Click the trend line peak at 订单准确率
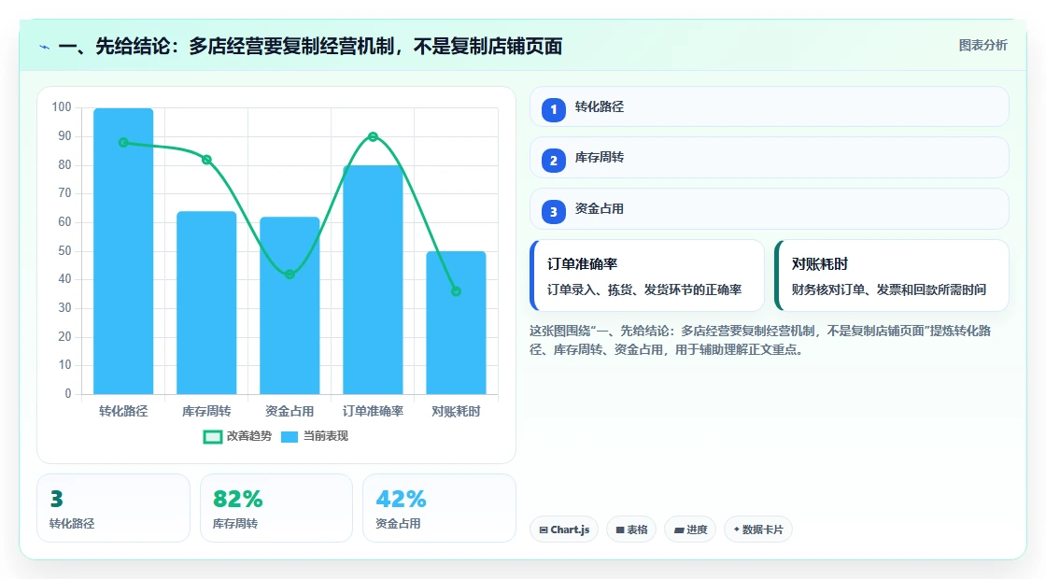 (x=373, y=136)
